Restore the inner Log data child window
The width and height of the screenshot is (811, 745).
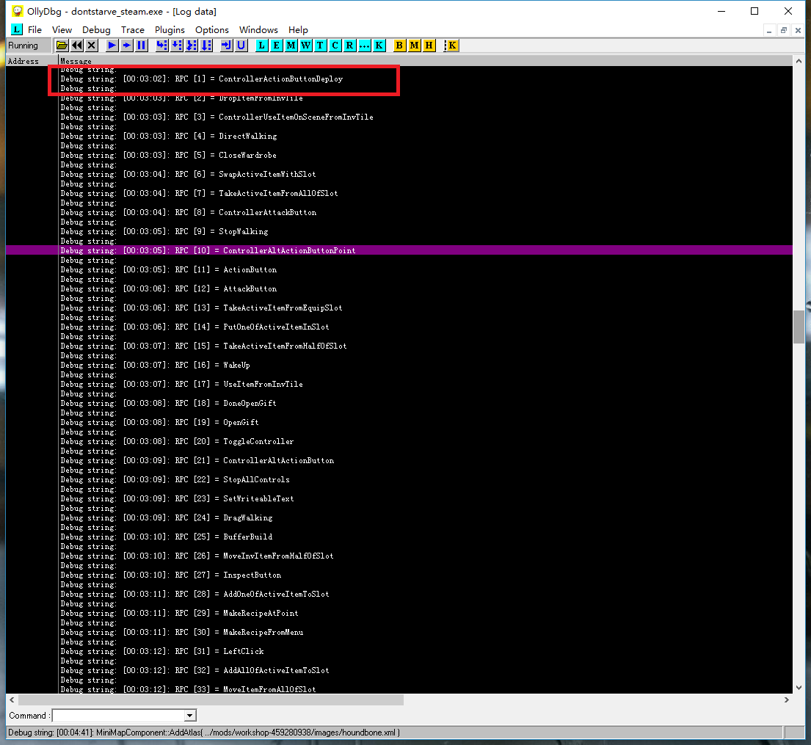(784, 31)
